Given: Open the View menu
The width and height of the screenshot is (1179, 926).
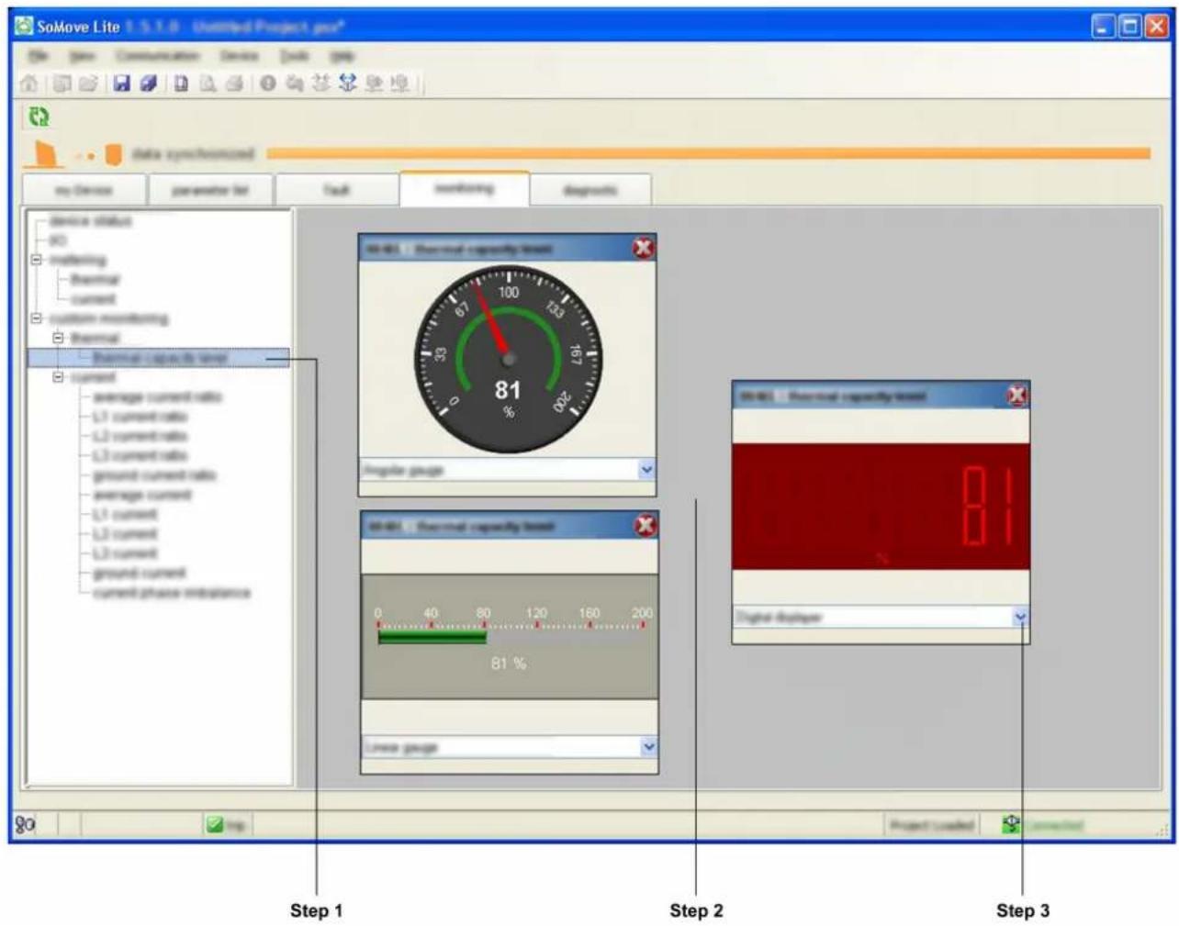Looking at the screenshot, I should (x=83, y=56).
